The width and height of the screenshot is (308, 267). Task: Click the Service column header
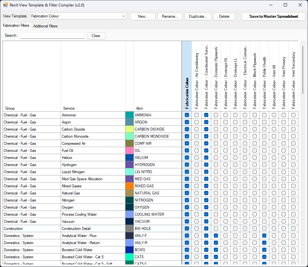[93, 76]
